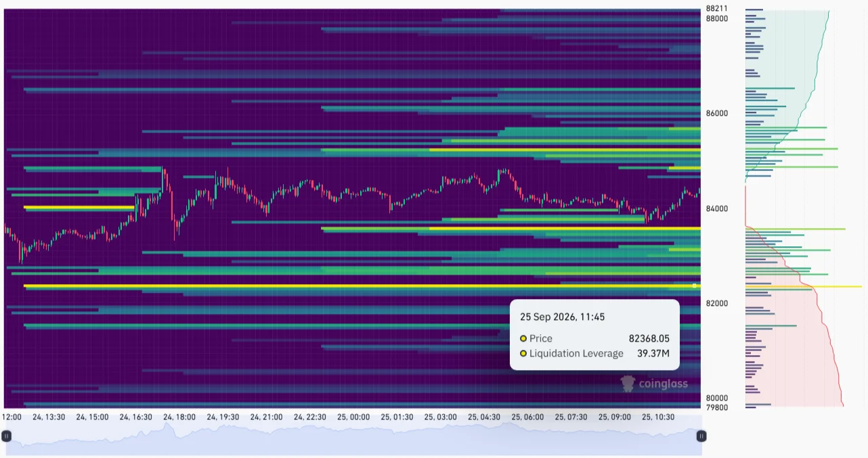Click the left handle of the time range slider
This screenshot has height=458, width=868.
[7, 436]
